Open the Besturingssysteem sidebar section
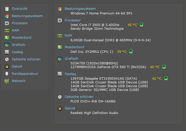Viewport: 186px width, 131px height. 27,16
